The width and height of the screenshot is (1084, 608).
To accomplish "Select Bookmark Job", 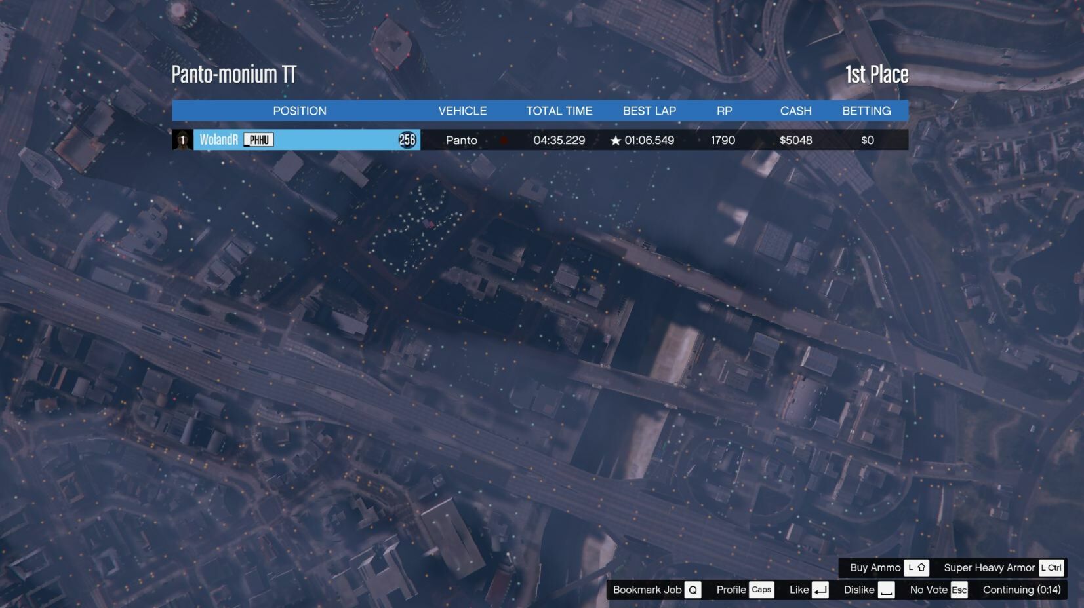I will click(x=647, y=590).
